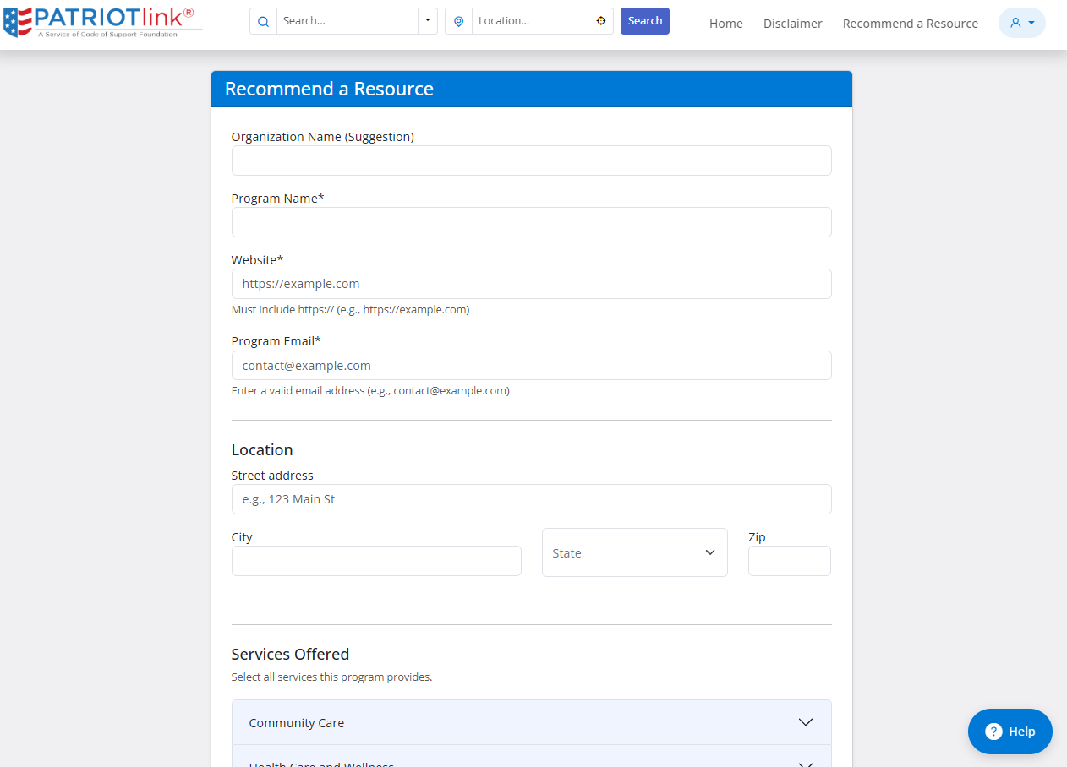Click into the Program Name field
Image resolution: width=1067 pixels, height=767 pixels.
(x=531, y=222)
